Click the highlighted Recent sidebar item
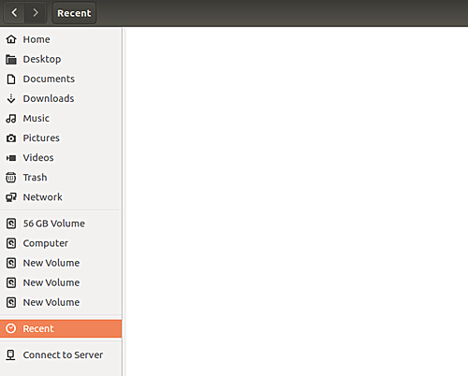Screen dimensions: 468x376 click(61, 328)
